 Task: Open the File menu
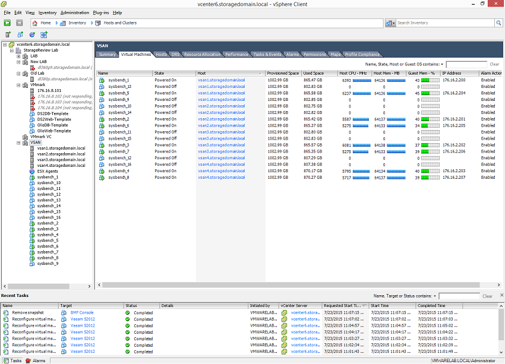tap(7, 12)
